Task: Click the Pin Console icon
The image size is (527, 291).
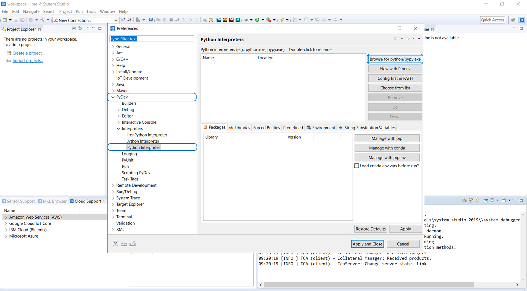Action: pos(486,200)
